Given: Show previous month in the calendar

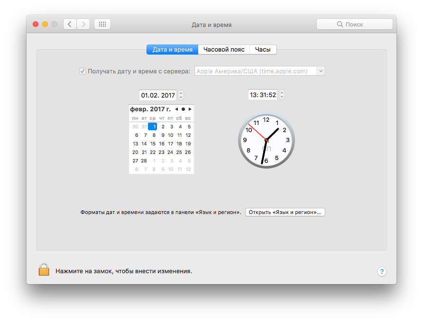Looking at the screenshot, I should pos(176,109).
